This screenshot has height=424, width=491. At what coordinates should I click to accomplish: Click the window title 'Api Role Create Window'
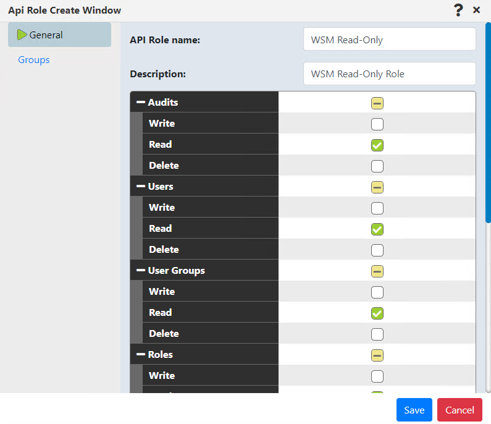[x=64, y=10]
